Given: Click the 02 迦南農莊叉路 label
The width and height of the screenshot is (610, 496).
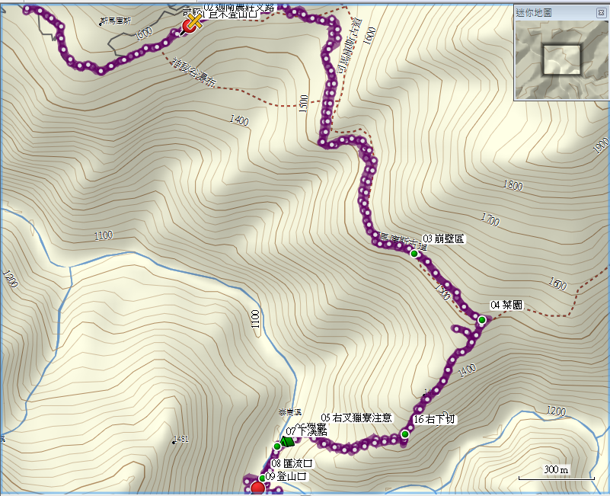Looking at the screenshot, I should pyautogui.click(x=239, y=8).
